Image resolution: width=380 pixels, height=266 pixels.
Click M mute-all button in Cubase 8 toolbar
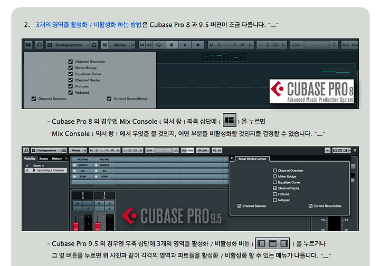point(212,45)
